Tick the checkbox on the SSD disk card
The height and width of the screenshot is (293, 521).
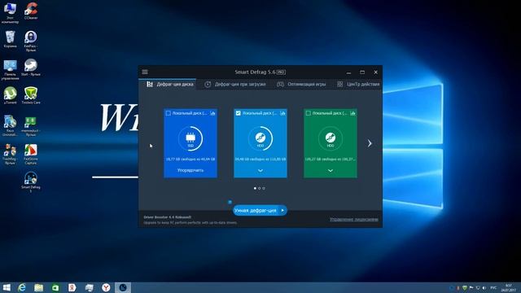pyautogui.click(x=169, y=113)
